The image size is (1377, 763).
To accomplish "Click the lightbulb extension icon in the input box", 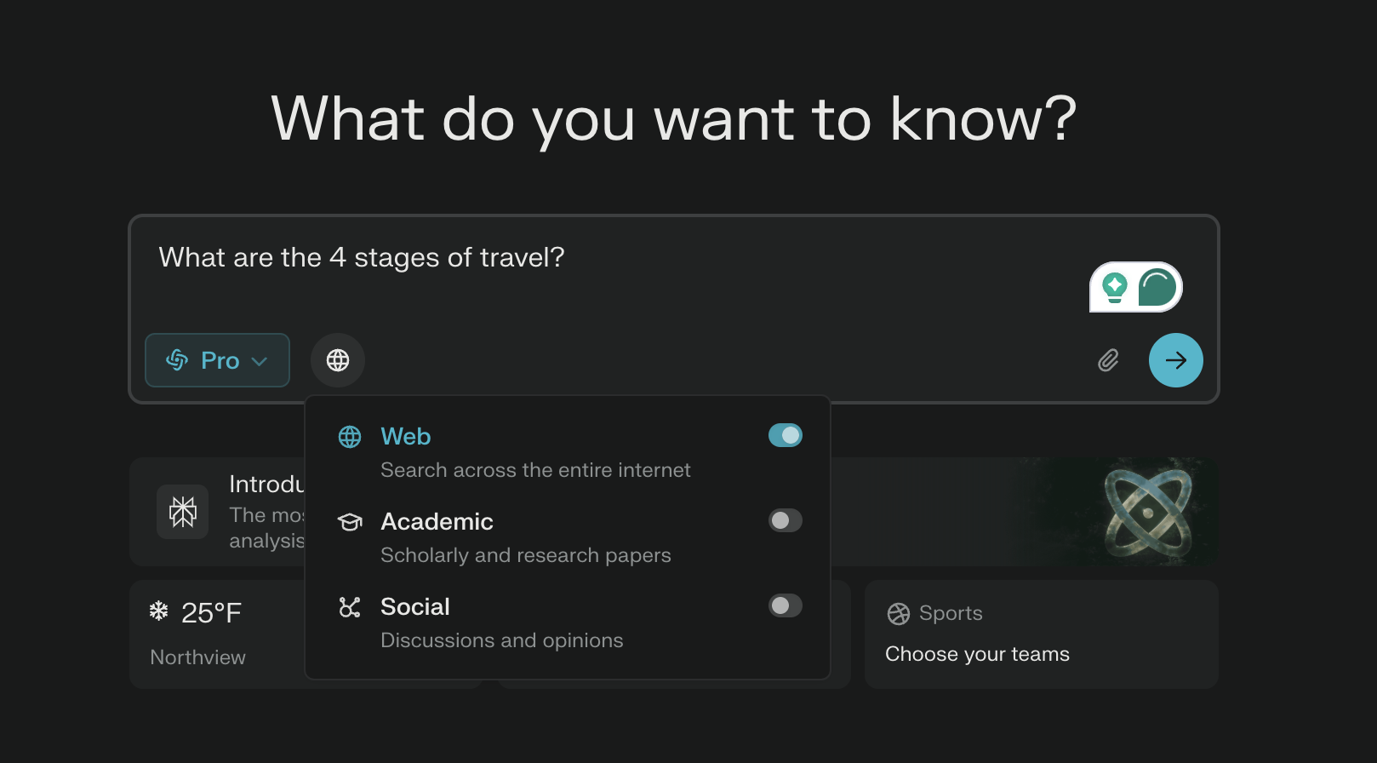I will coord(1115,287).
